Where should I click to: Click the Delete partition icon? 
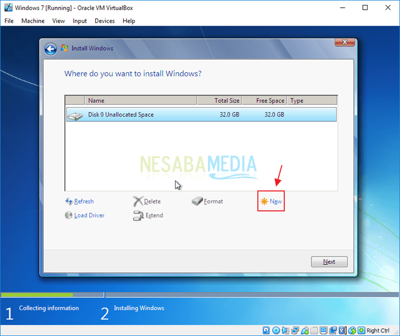(x=138, y=202)
